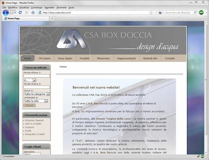Click the URL address bar
This screenshot has width=209, height=160.
pyautogui.click(x=95, y=12)
